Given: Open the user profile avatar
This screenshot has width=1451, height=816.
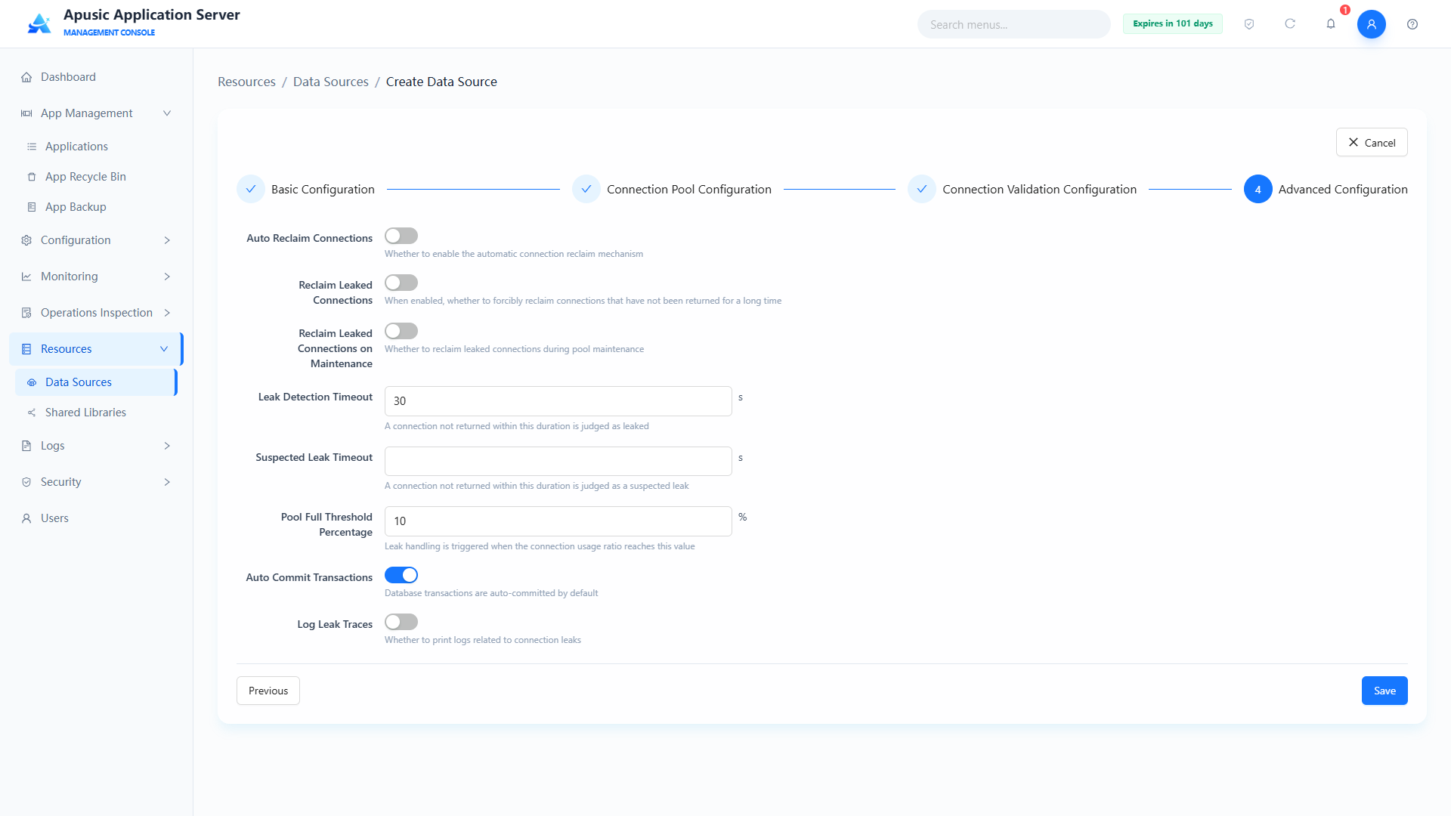Looking at the screenshot, I should coord(1372,24).
